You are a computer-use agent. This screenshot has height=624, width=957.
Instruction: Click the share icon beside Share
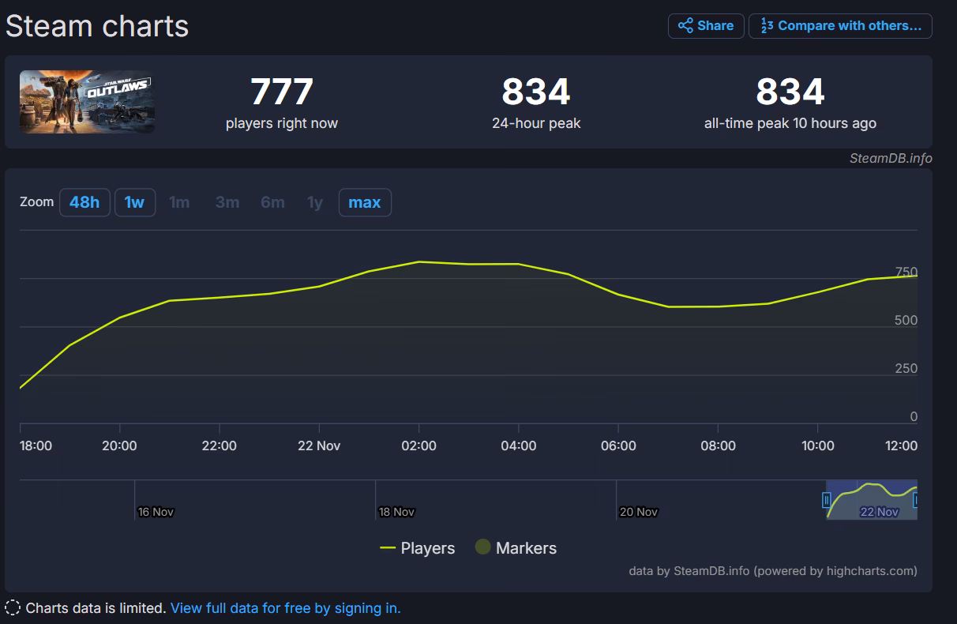pos(685,26)
